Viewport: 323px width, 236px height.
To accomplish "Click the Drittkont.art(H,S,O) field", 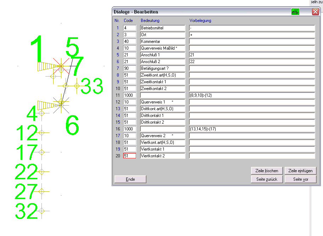I will (x=163, y=108).
